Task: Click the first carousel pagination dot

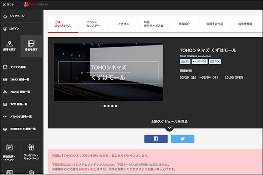Action: [100, 106]
